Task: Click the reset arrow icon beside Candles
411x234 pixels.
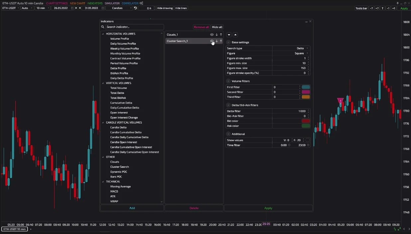Action: [x=135, y=8]
